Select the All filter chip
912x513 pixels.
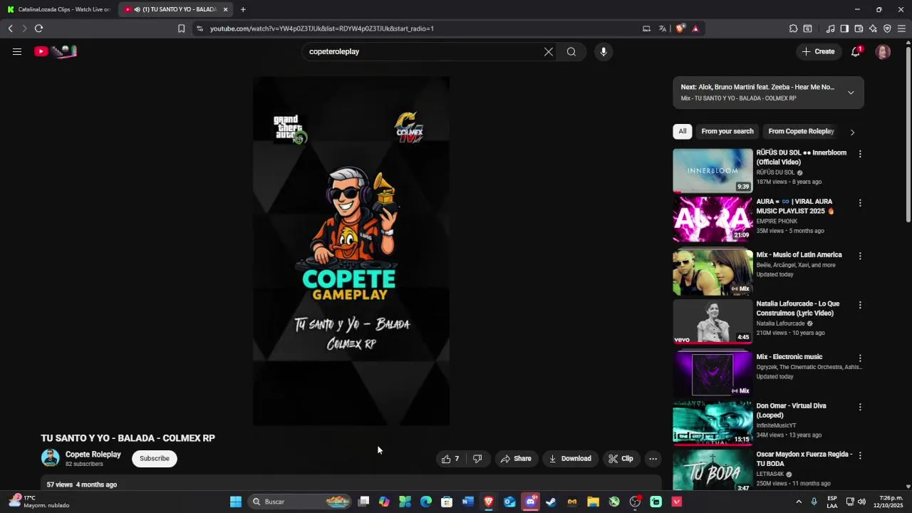coord(683,131)
